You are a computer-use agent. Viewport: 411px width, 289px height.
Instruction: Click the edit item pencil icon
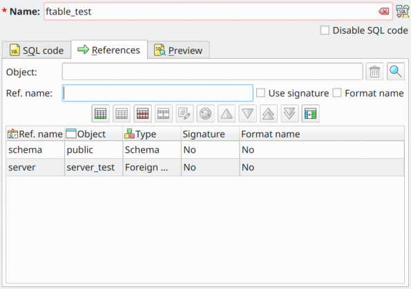pos(185,113)
